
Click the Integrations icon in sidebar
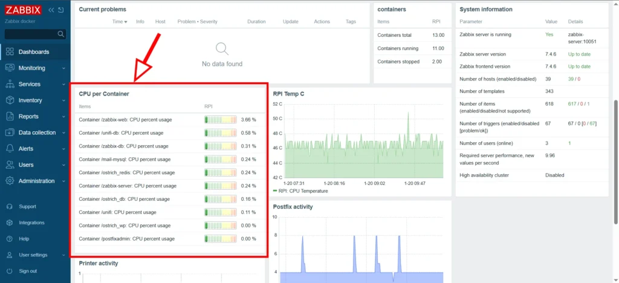tap(10, 223)
